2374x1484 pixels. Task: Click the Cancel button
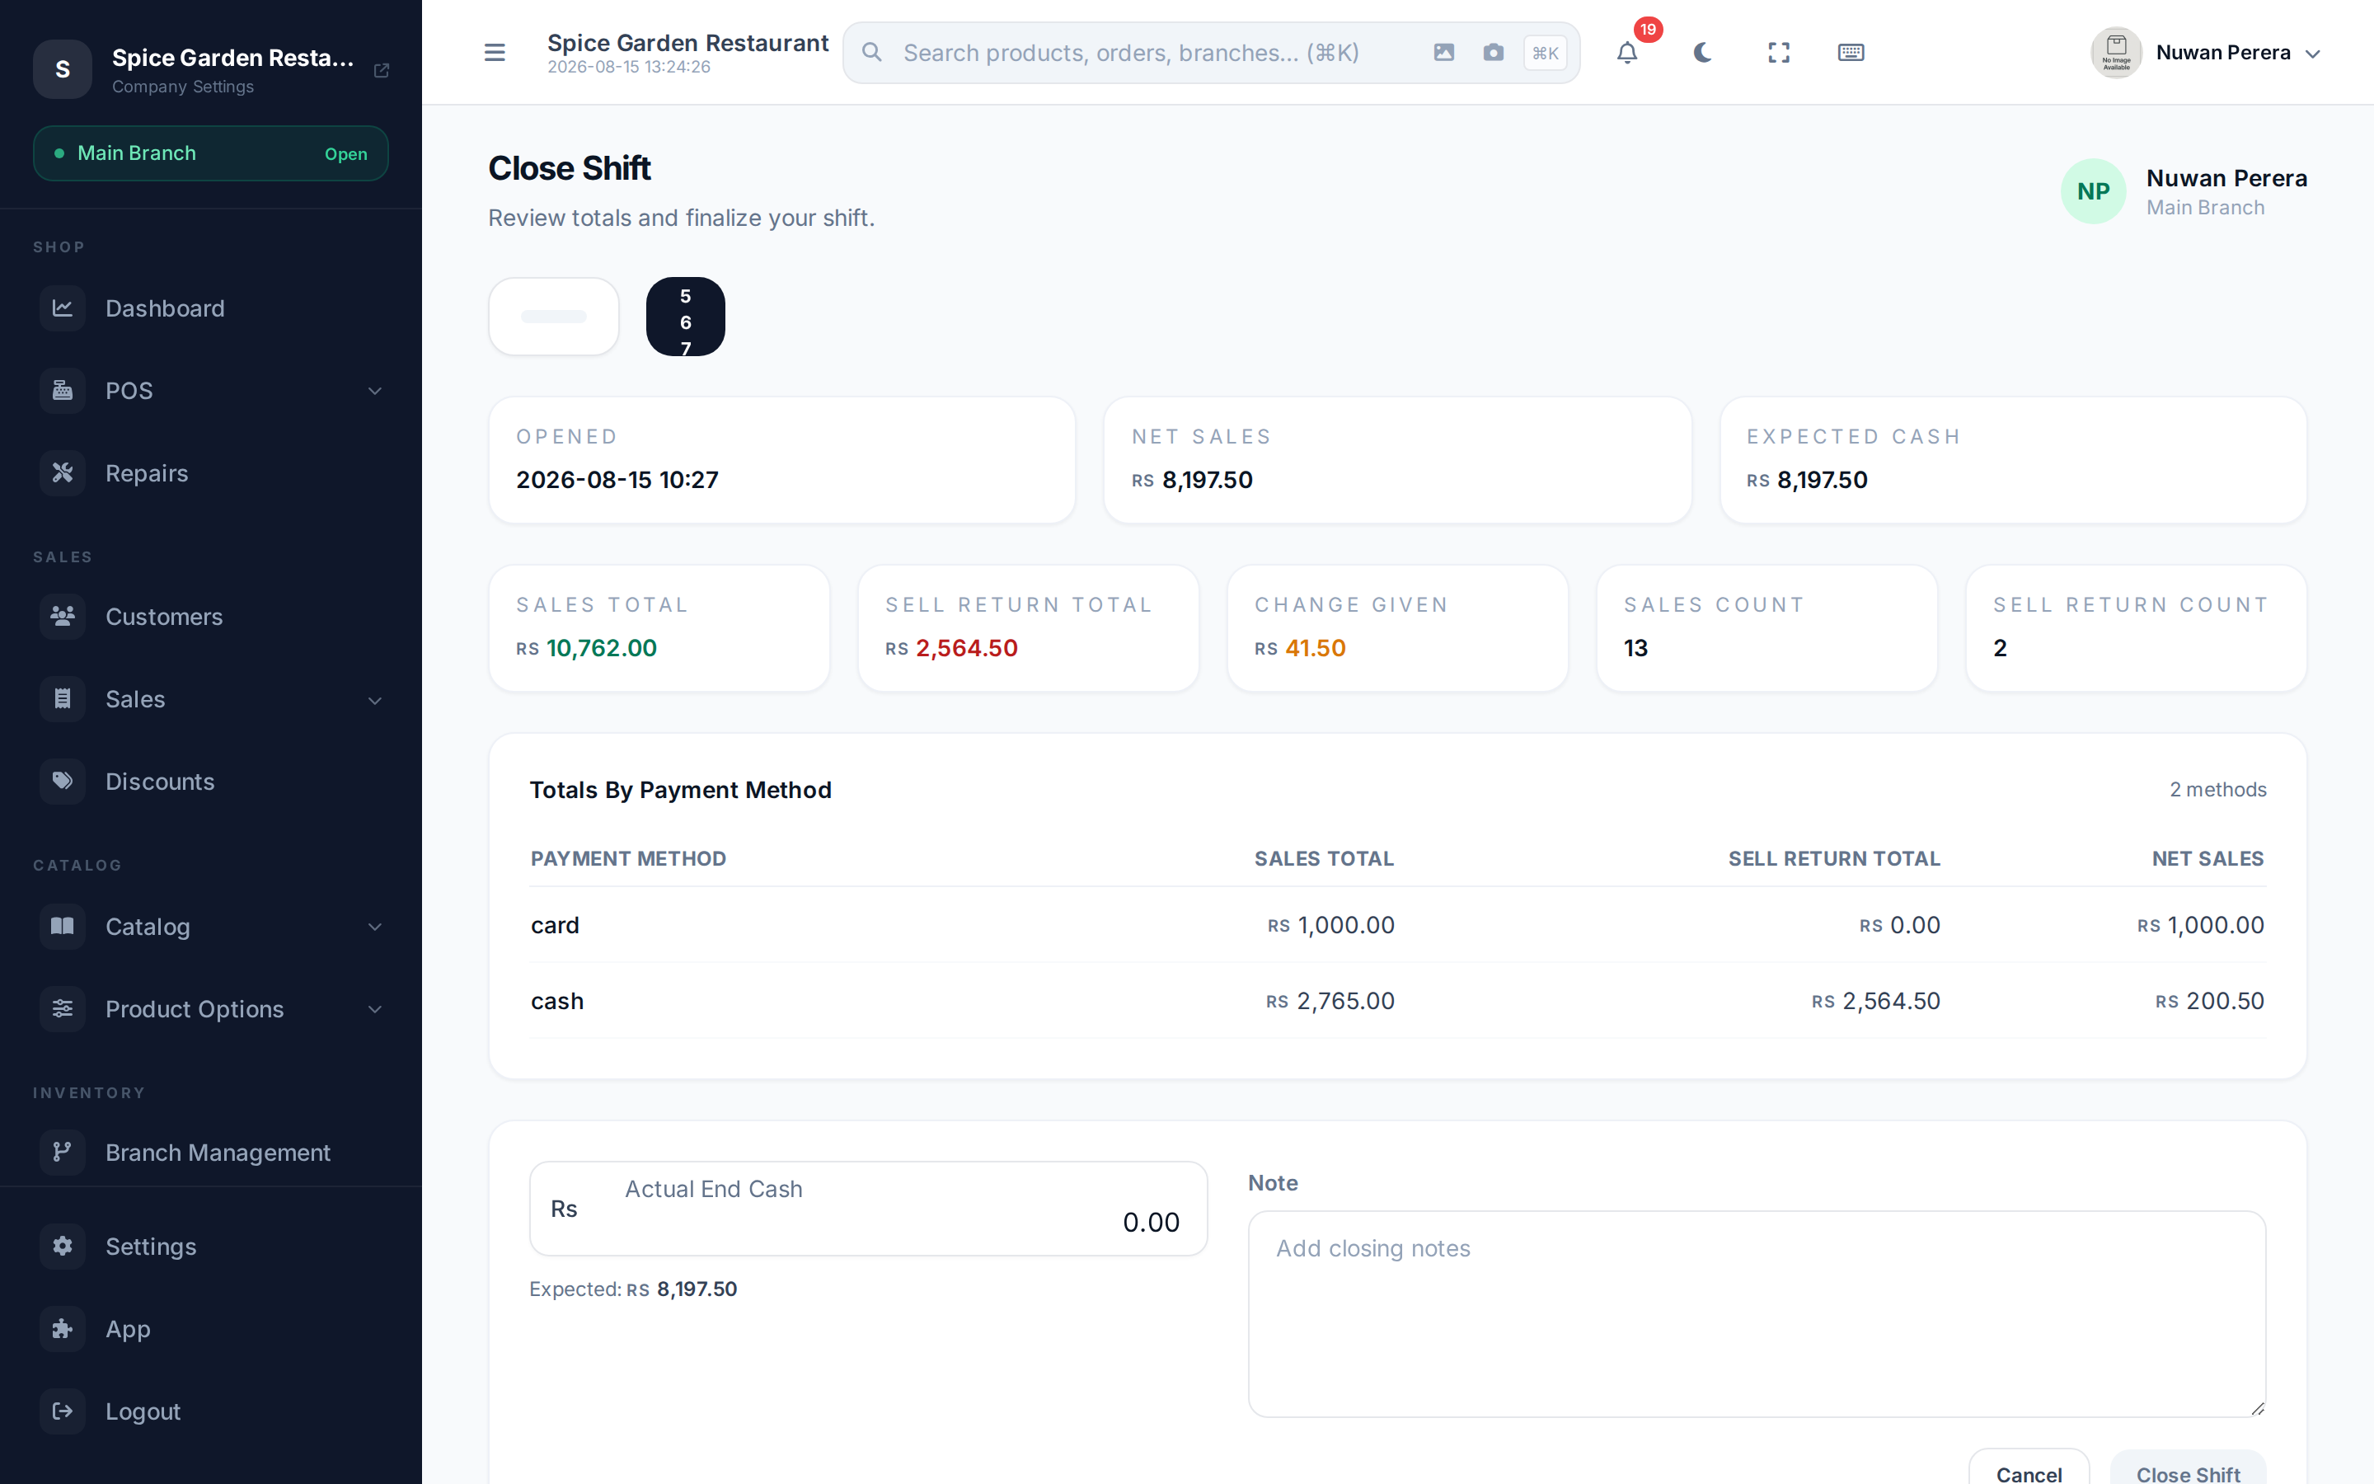2029,1468
